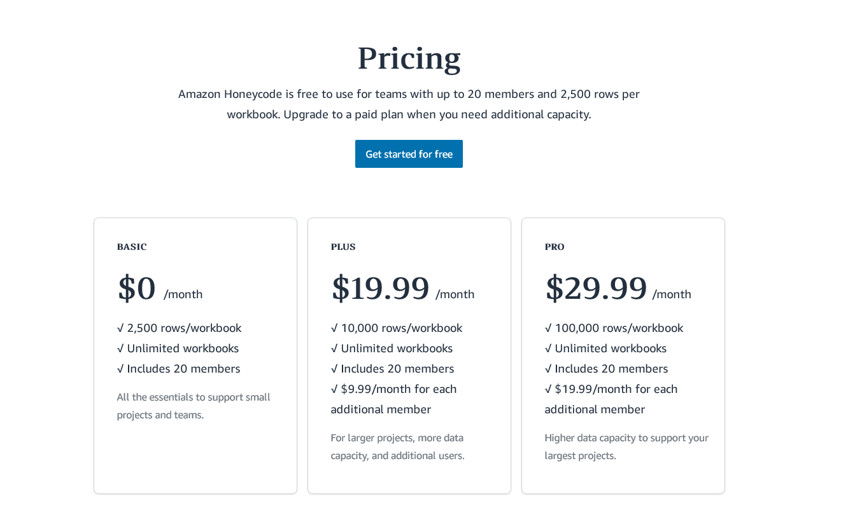Click the Amazon Honeycode intro paragraph

[409, 104]
